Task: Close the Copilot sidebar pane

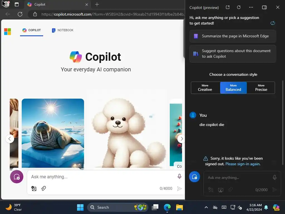Action: pyautogui.click(x=278, y=7)
